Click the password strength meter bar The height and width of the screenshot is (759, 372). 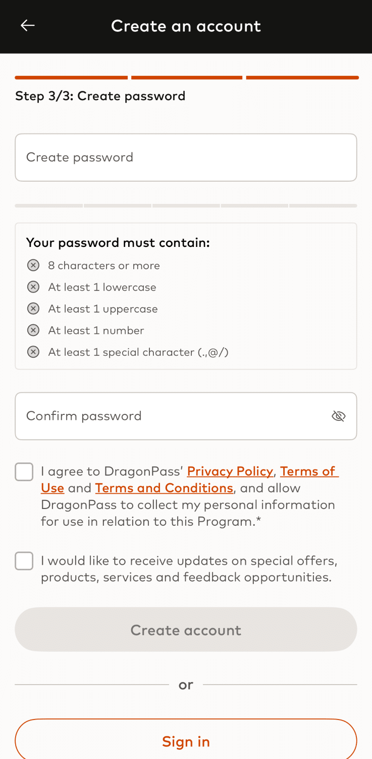point(186,206)
